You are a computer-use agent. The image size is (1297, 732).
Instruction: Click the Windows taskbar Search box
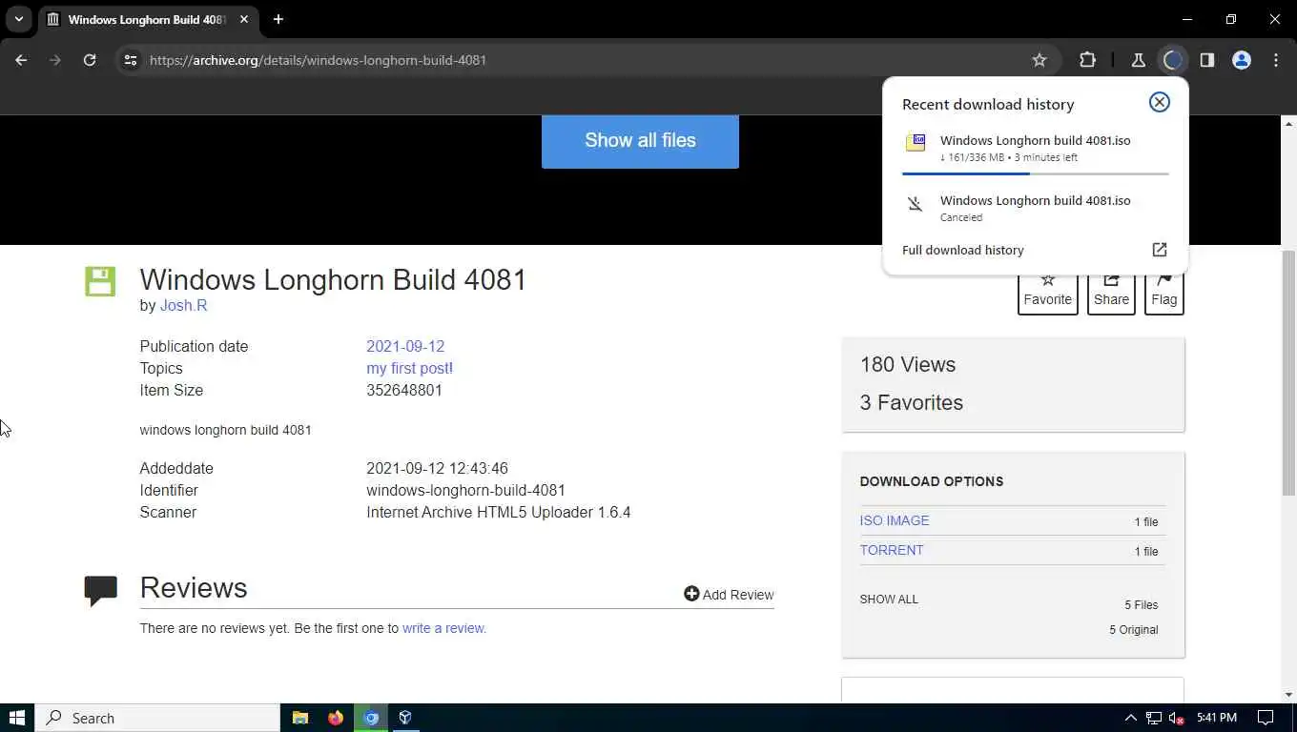[157, 718]
